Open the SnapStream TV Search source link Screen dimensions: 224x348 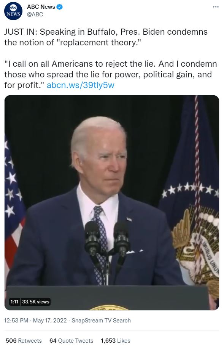click(101, 321)
